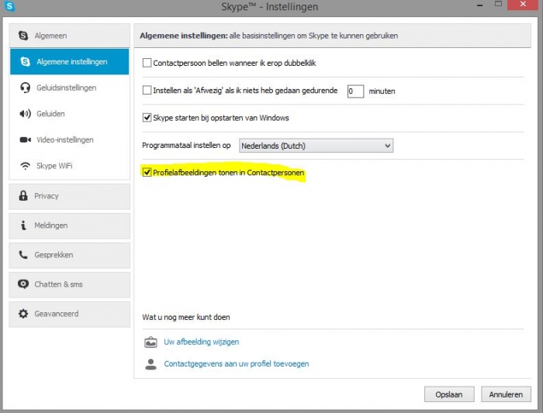Click the 'Wat u nog meer kunt doen' heading
543x413 pixels.
point(186,317)
